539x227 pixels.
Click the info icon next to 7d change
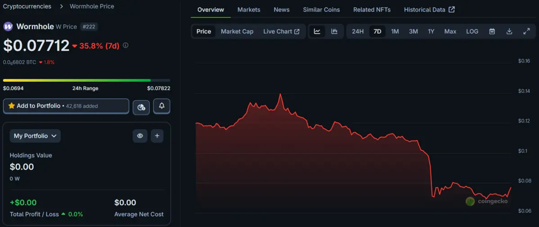(x=126, y=45)
